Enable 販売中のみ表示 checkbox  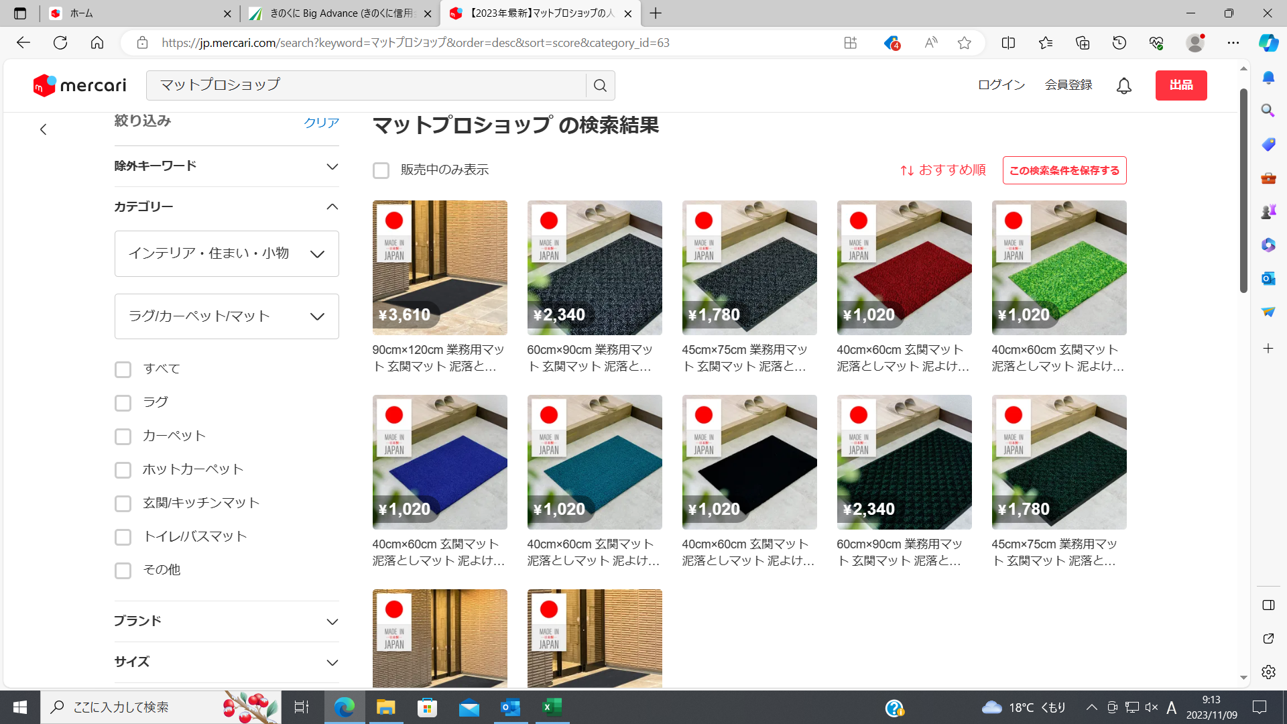click(x=381, y=171)
